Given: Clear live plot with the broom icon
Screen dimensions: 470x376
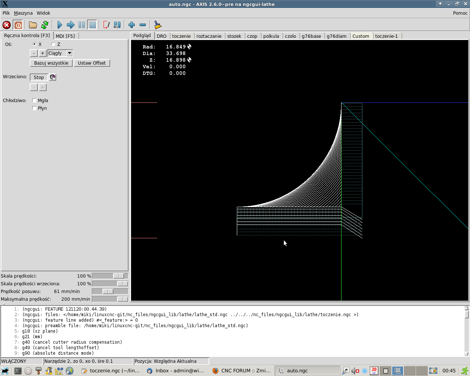Looking at the screenshot, I should (x=158, y=25).
